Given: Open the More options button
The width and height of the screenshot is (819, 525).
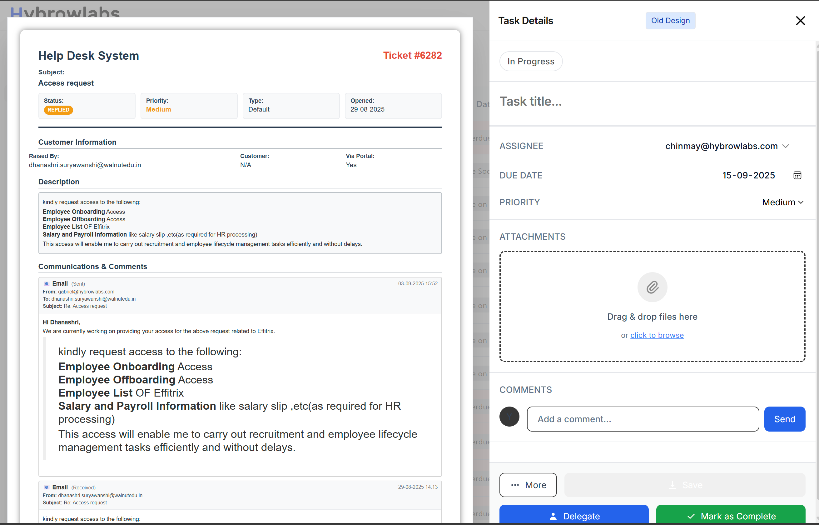Looking at the screenshot, I should 528,485.
